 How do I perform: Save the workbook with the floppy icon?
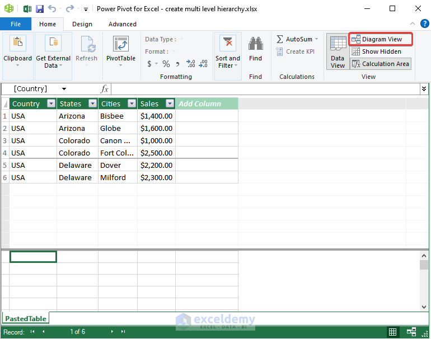pyautogui.click(x=40, y=9)
